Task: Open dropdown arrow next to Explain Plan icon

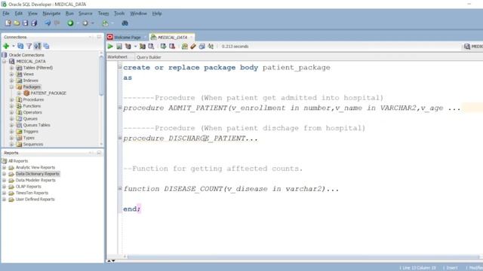Action: (x=135, y=47)
